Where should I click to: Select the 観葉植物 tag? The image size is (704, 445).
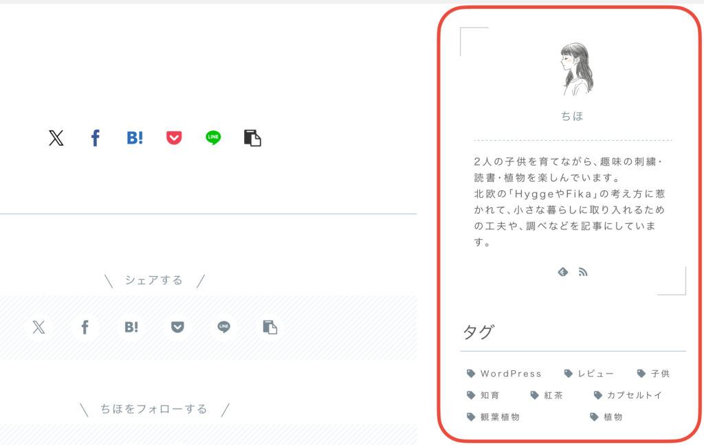tap(493, 418)
